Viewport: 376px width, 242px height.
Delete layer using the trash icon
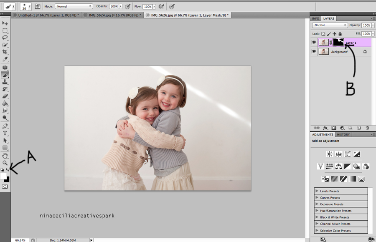[367, 128]
